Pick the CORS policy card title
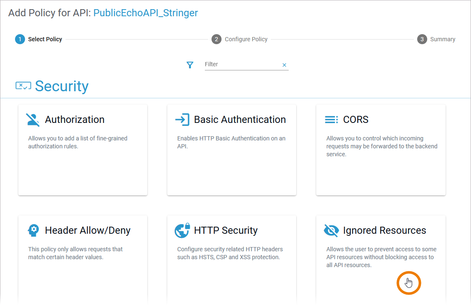This screenshot has width=471, height=305. coord(356,120)
